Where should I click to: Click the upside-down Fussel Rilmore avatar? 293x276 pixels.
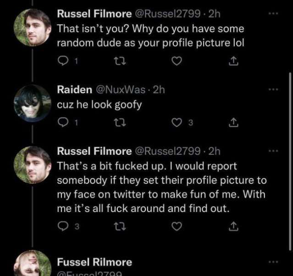pos(31,265)
